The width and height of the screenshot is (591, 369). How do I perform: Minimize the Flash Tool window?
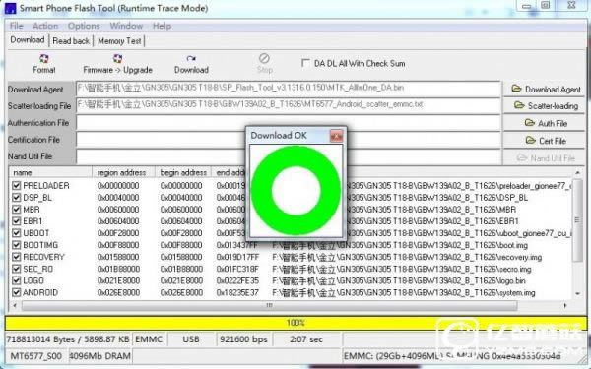click(527, 6)
